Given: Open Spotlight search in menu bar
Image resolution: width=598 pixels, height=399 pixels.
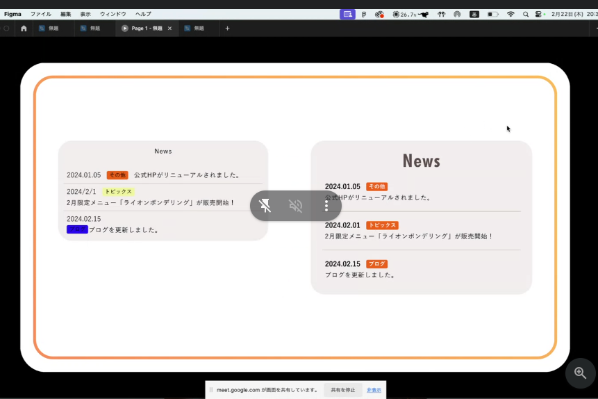Looking at the screenshot, I should pos(526,15).
